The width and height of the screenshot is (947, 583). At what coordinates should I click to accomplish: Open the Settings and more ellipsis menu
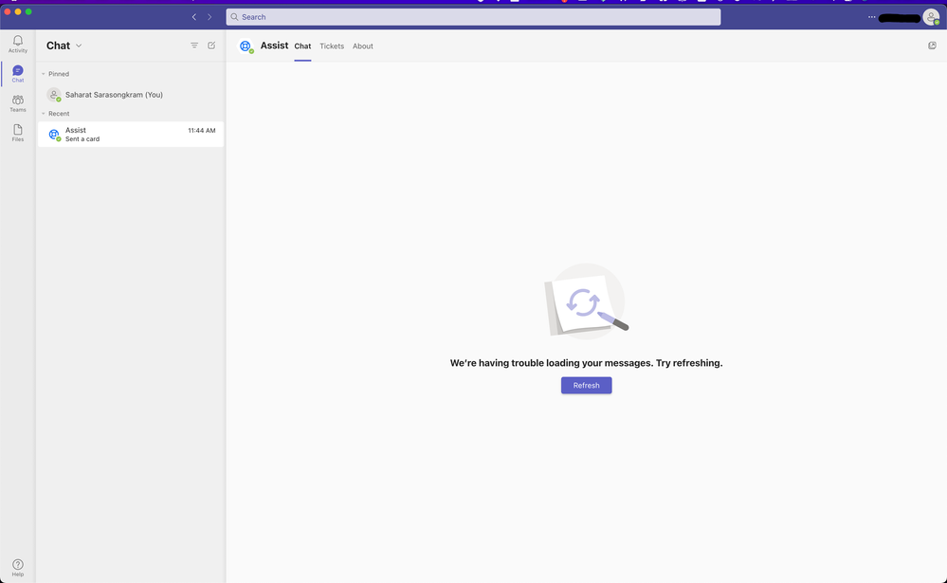point(871,17)
